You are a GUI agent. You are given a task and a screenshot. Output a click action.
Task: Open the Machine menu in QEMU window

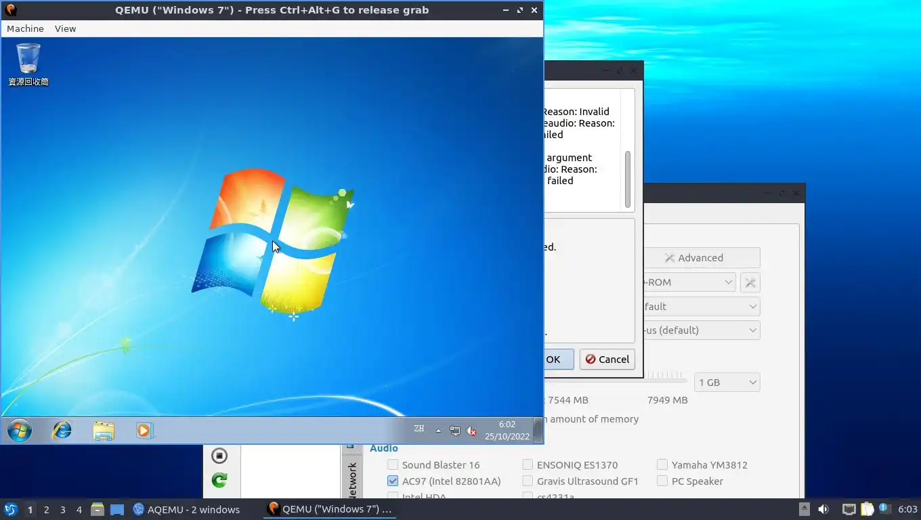pyautogui.click(x=25, y=28)
